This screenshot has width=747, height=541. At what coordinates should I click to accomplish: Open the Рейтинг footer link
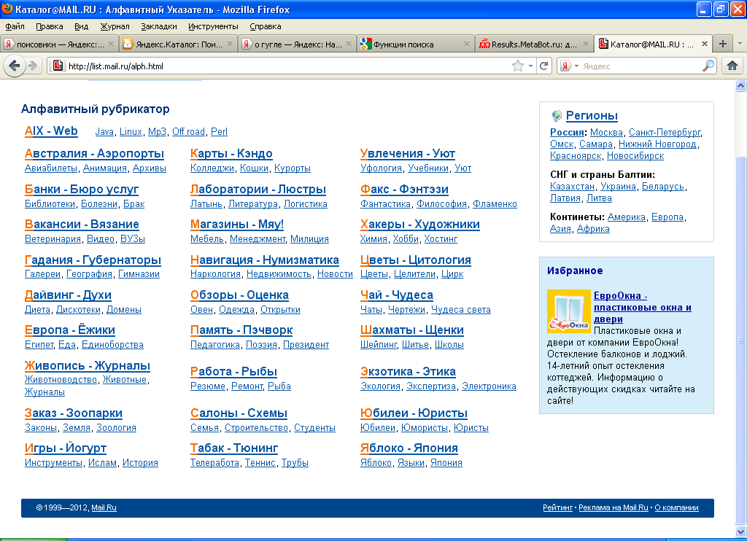coord(557,507)
